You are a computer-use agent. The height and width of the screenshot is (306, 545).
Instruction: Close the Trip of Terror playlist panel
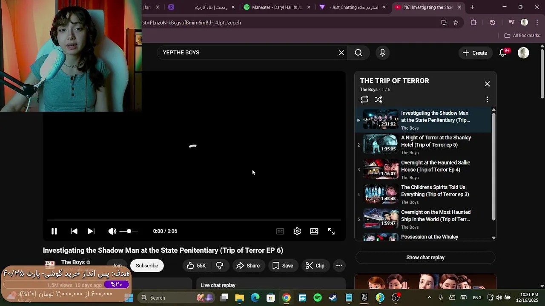click(488, 84)
